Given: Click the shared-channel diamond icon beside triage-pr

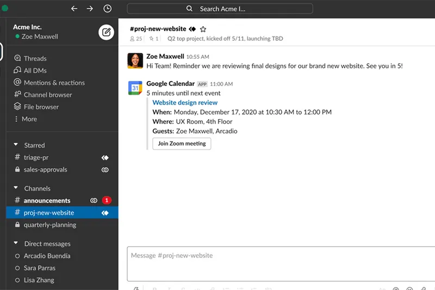Looking at the screenshot, I should click(105, 158).
